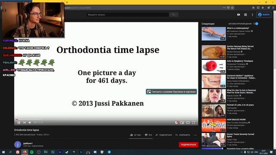This screenshot has width=276, height=155.
Task: Open 'Portrait of Lotte' video
Action: (214, 110)
